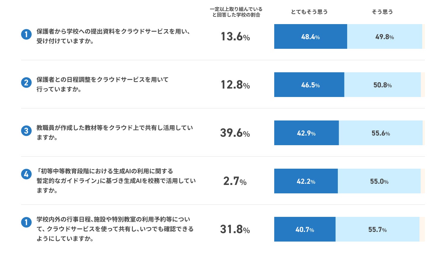This screenshot has height=253, width=446.
Task: Click the number 3 circle badge
Action: [x=26, y=131]
